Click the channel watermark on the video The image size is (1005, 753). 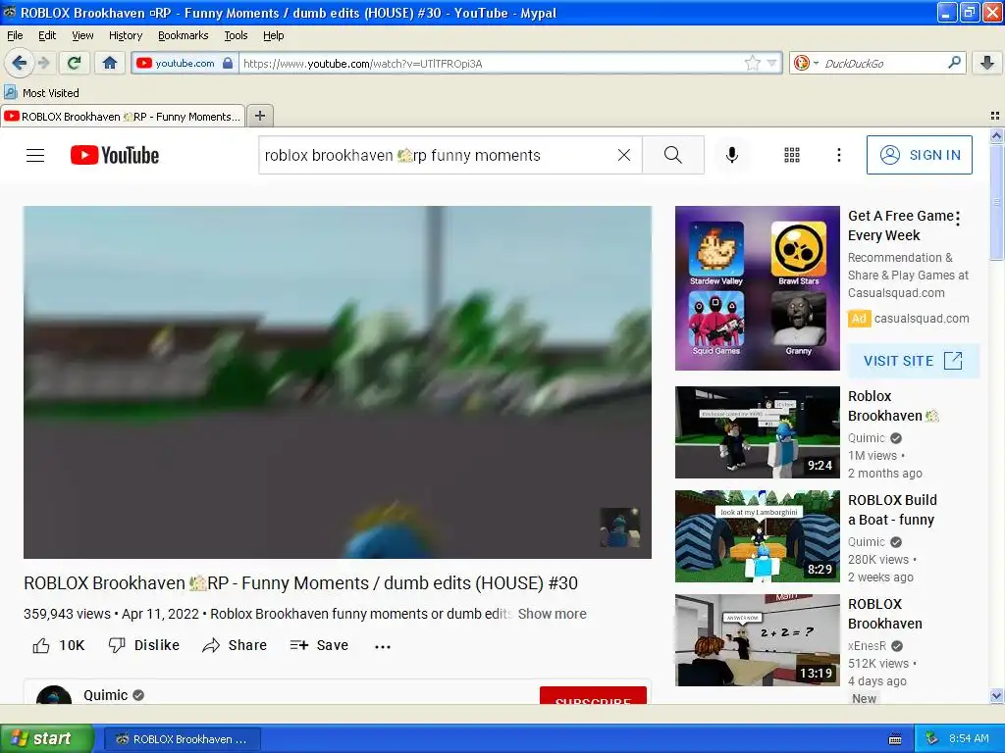point(619,527)
